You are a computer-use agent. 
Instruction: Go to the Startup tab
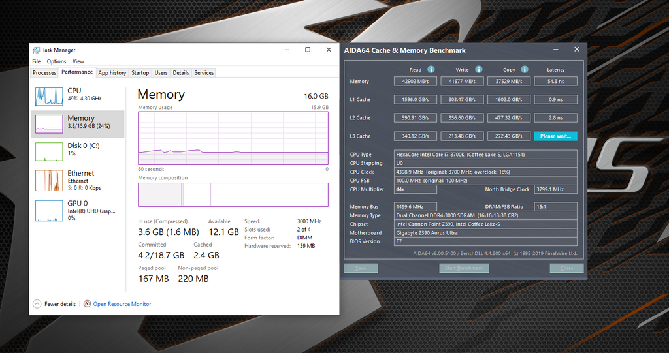pyautogui.click(x=140, y=73)
